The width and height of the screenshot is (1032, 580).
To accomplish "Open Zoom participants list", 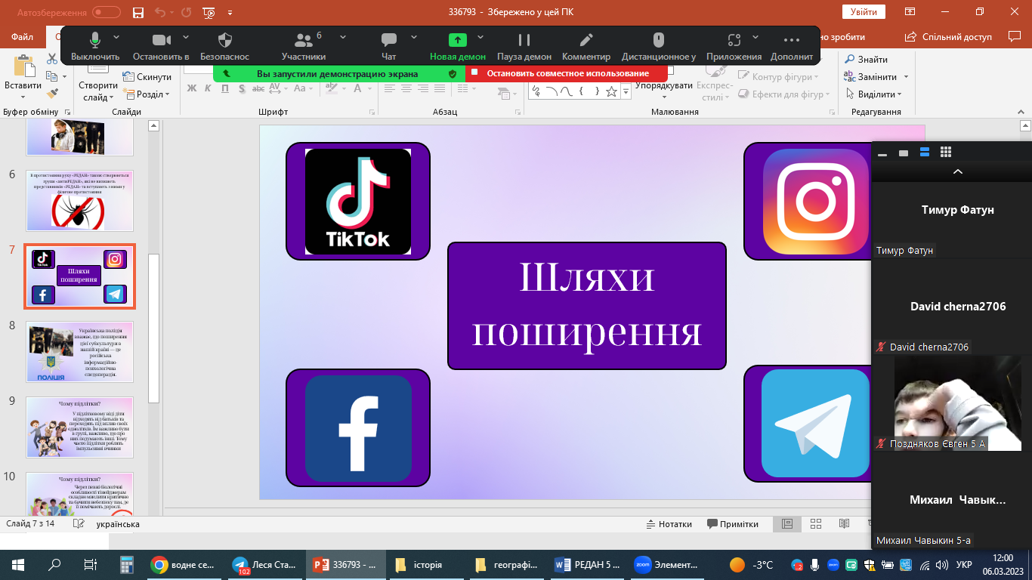I will click(x=304, y=46).
